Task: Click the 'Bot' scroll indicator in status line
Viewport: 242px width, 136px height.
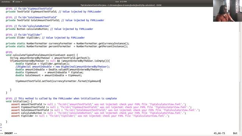Action: pos(235,133)
